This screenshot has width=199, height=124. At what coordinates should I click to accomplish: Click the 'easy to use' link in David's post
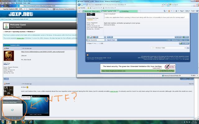[x=114, y=91]
